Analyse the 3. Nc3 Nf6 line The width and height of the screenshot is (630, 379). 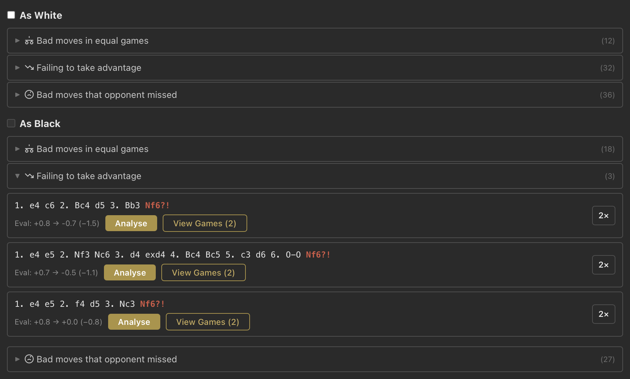tap(134, 322)
